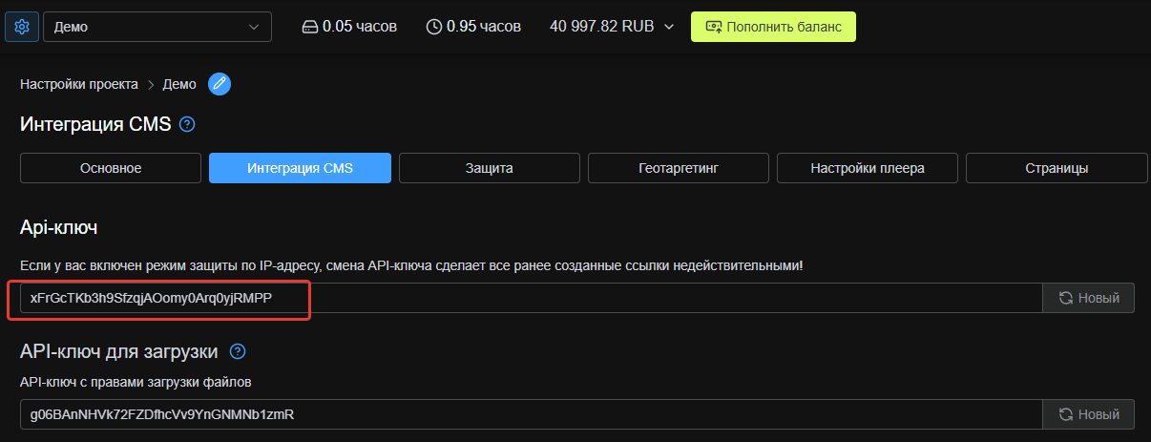
Task: Click the 0.95 часов text
Action: click(485, 27)
